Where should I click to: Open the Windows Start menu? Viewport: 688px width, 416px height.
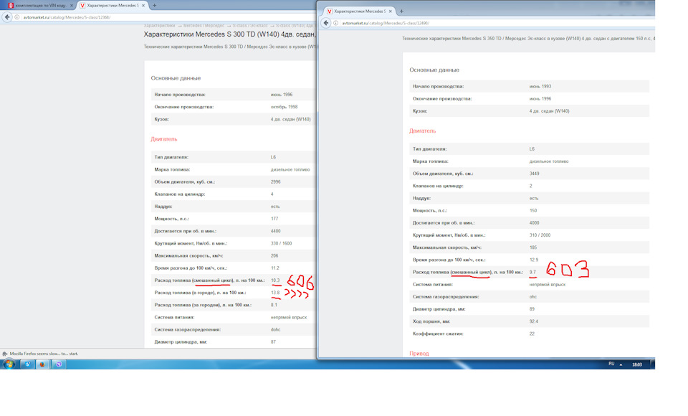(x=9, y=364)
